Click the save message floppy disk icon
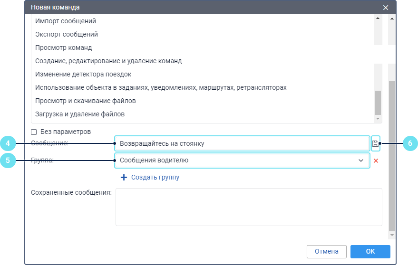Viewport: 418px width, 265px height. point(375,143)
